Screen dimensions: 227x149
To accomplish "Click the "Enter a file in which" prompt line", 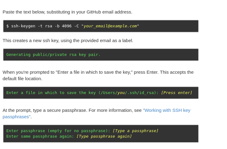I will (99, 93).
